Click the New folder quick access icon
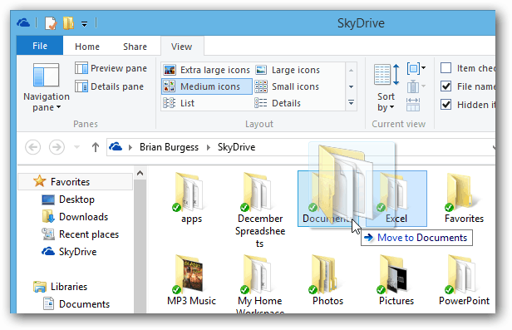The height and width of the screenshot is (330, 512). tap(68, 22)
